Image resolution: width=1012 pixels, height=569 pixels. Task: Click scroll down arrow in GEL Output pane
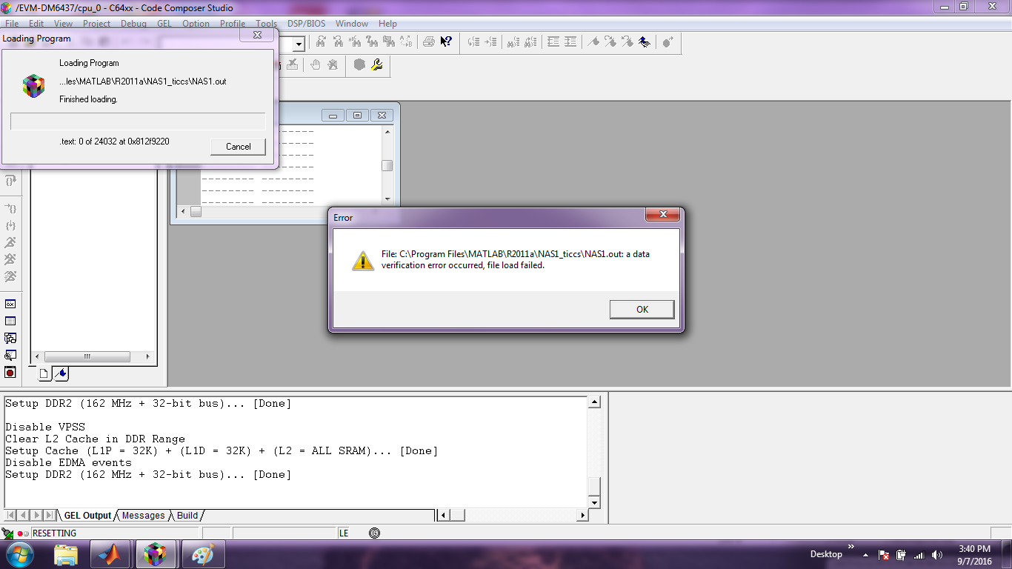[594, 502]
